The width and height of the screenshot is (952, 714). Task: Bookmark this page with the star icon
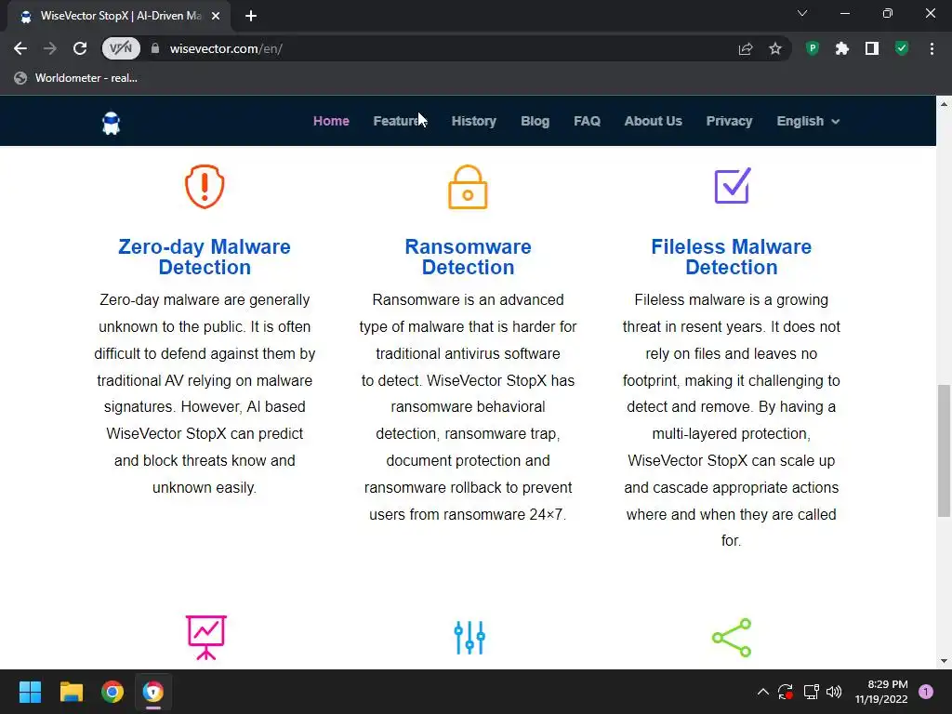pos(775,48)
